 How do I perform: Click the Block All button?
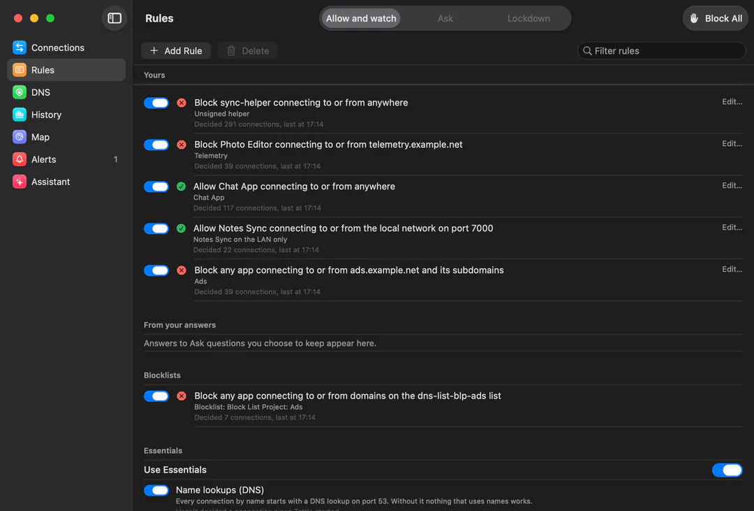click(715, 18)
